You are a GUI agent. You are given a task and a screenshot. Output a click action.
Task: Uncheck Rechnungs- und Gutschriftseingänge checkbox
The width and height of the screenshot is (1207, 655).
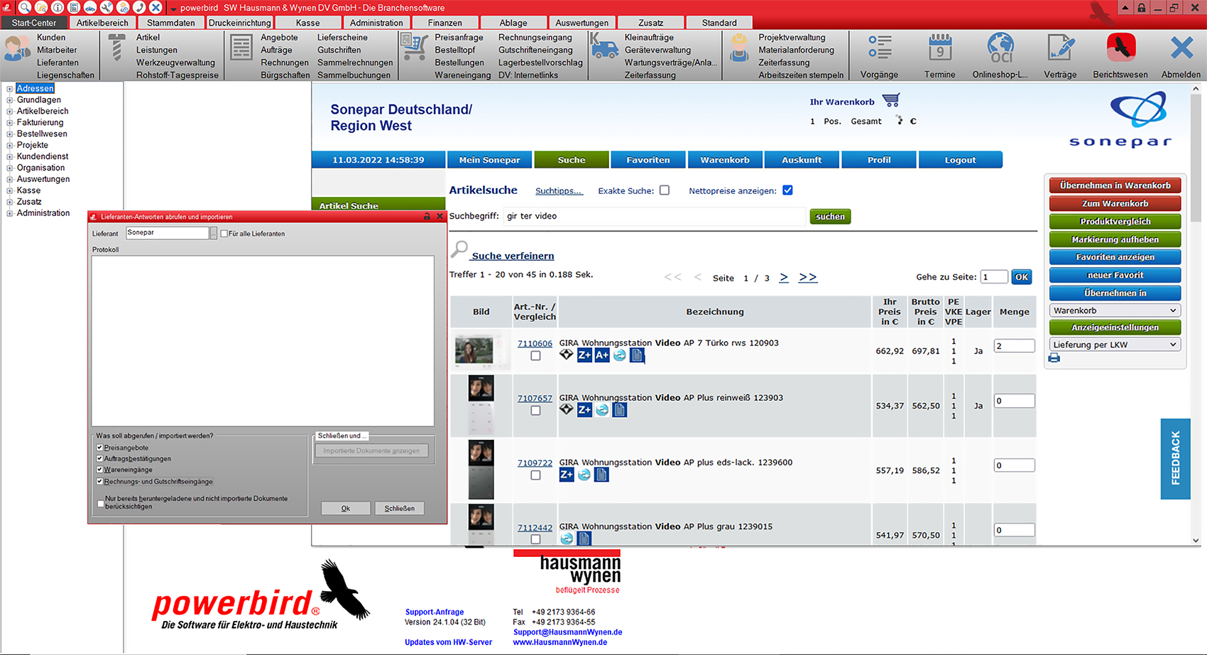tap(100, 482)
